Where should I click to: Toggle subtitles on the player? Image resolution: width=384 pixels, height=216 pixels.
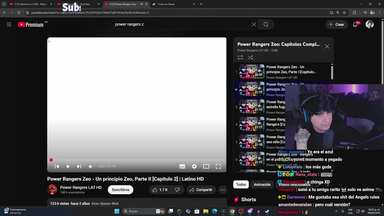(182, 166)
